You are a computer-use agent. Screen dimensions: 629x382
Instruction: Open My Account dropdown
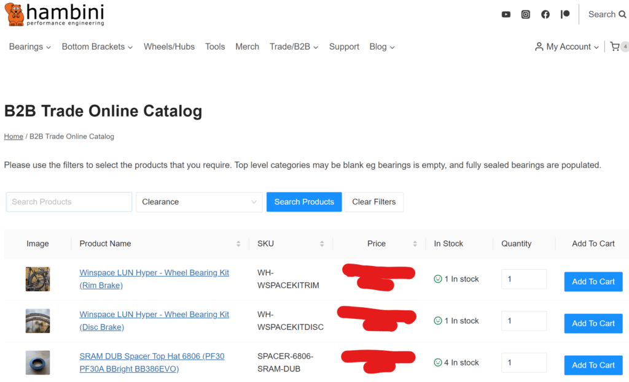[x=567, y=47]
